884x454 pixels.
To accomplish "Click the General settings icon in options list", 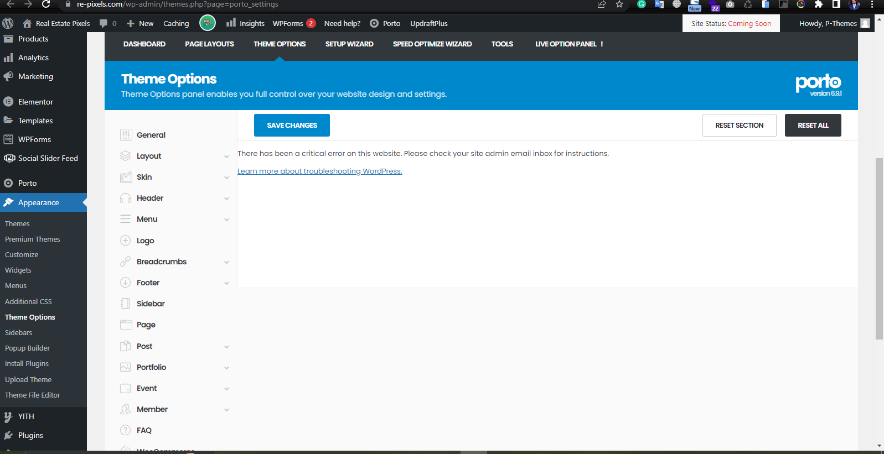I will 126,135.
